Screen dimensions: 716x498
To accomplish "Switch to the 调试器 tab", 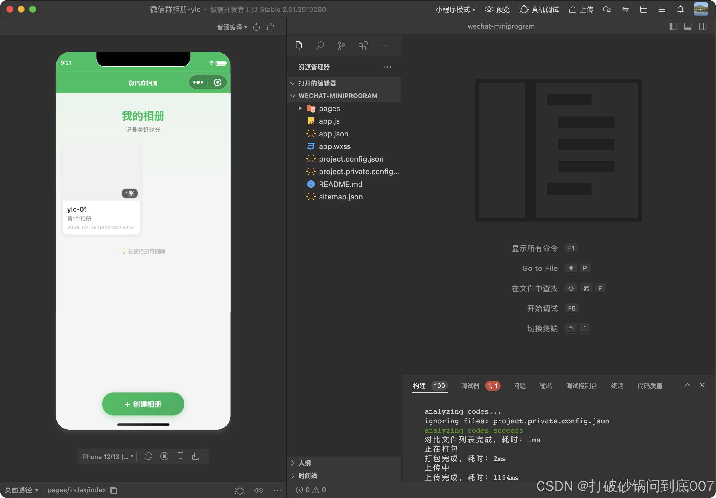I will (x=470, y=386).
